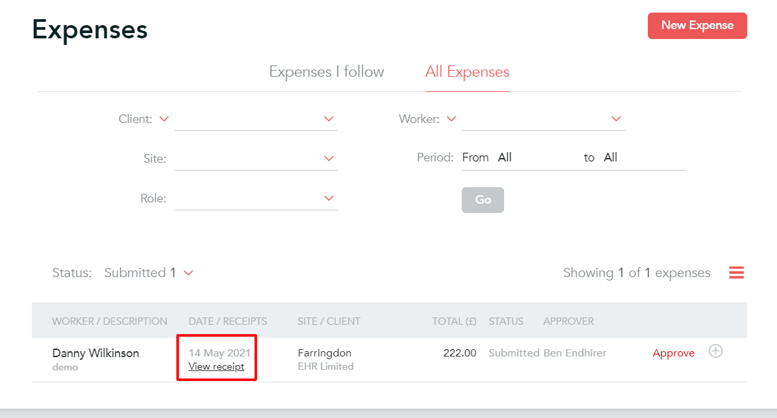The width and height of the screenshot is (777, 418).
Task: Switch to the Expenses I follow tab
Action: click(327, 71)
